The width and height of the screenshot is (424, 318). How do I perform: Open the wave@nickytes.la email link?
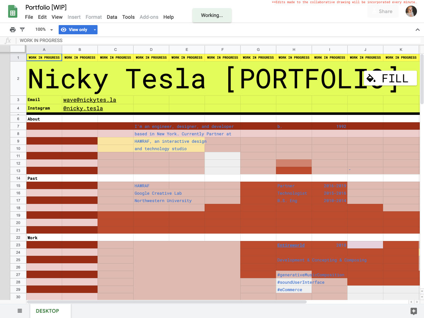pyautogui.click(x=89, y=100)
